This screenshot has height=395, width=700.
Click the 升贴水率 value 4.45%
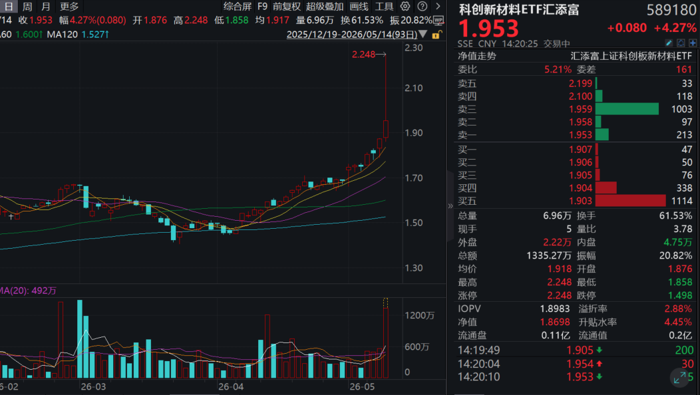(678, 323)
